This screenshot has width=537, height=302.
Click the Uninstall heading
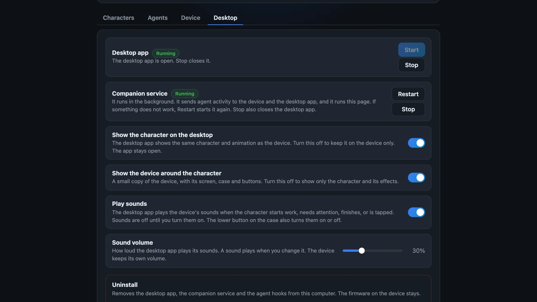[125, 285]
